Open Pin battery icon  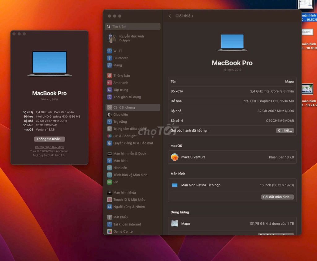coord(109,182)
